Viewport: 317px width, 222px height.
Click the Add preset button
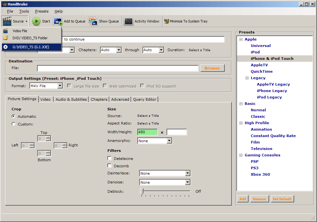coord(243,199)
